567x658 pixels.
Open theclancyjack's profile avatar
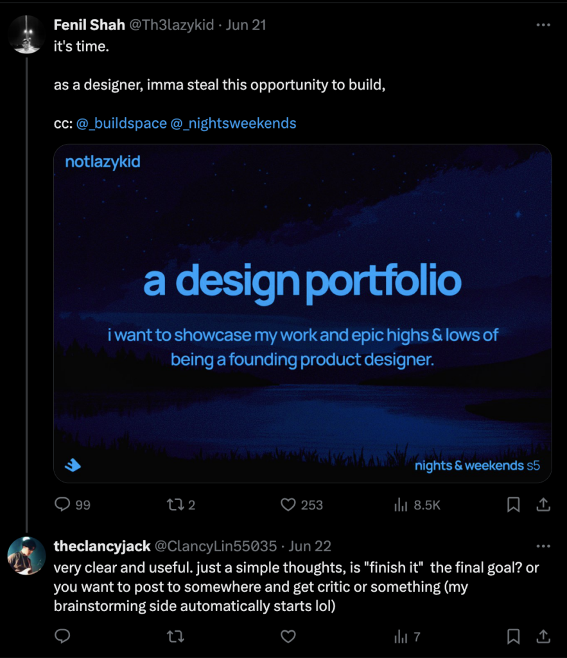click(x=27, y=556)
